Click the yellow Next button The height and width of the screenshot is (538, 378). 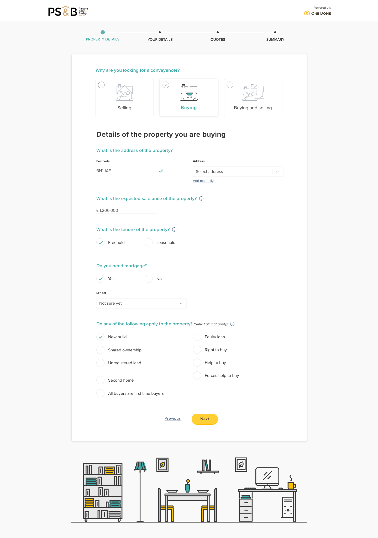[x=205, y=419]
